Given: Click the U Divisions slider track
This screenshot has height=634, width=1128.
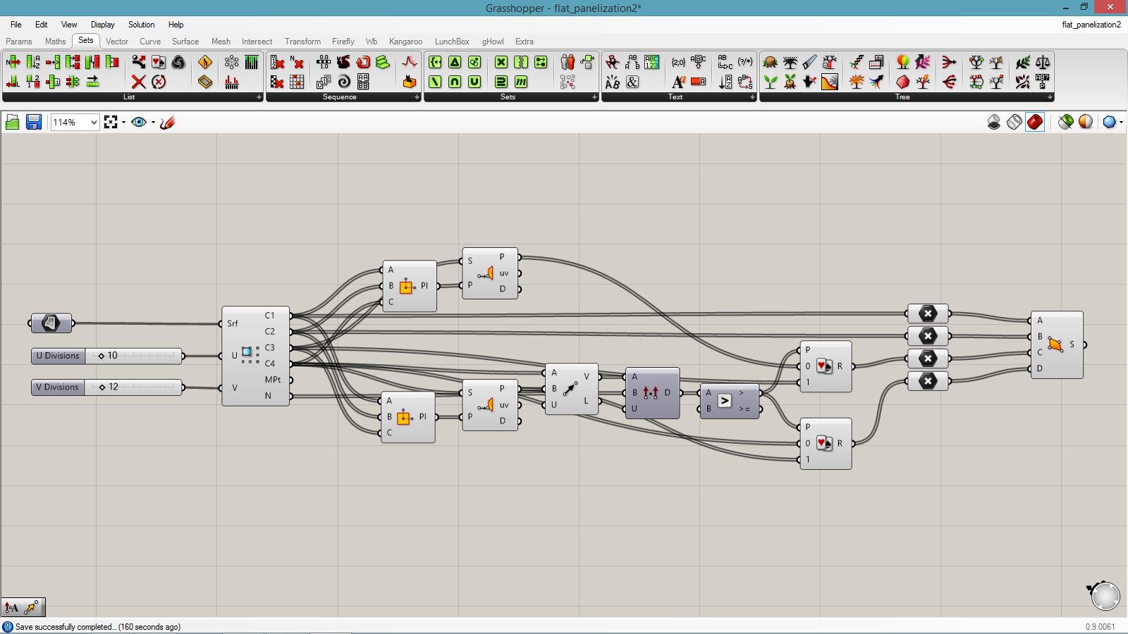Looking at the screenshot, I should pos(141,356).
